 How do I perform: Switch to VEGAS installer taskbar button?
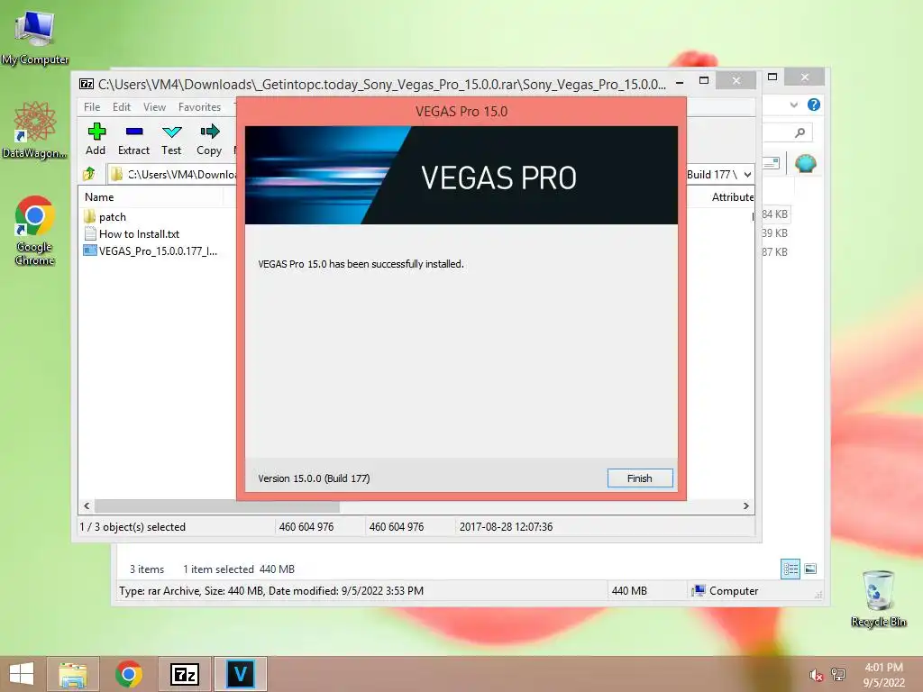pos(240,674)
